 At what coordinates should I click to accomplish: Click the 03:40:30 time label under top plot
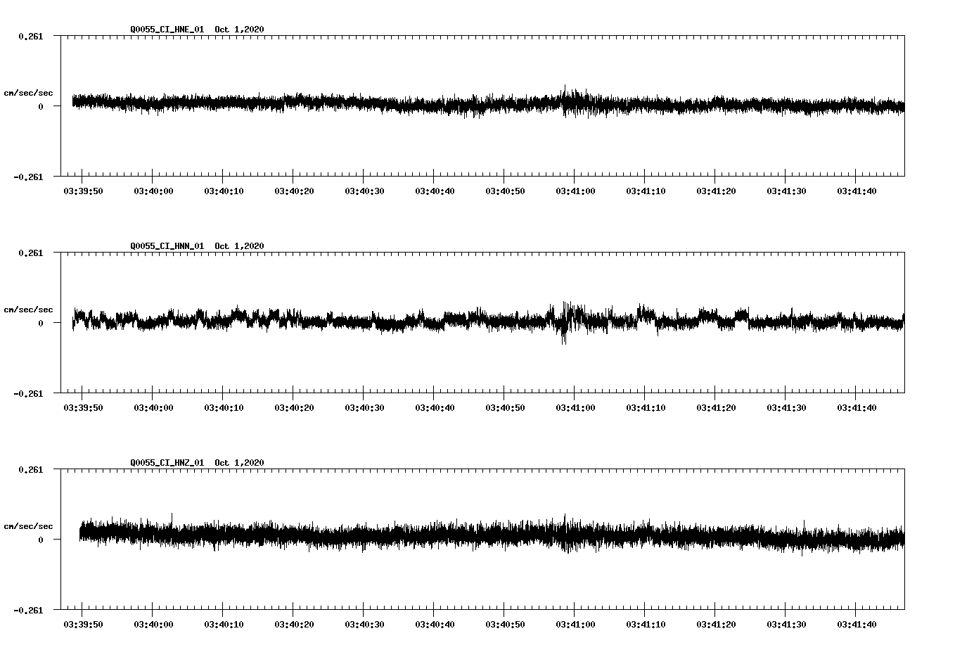click(366, 190)
